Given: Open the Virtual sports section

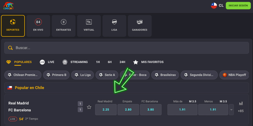Looking at the screenshot, I should point(89,26).
